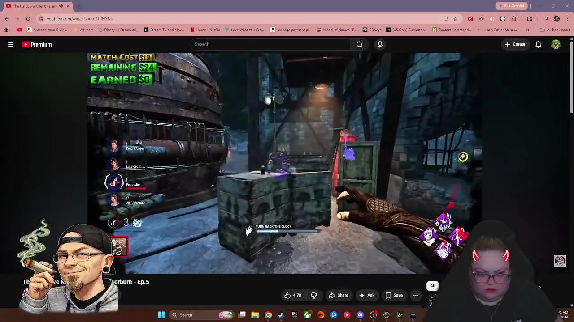Open Contact Hammond bookmark
This screenshot has width=574, height=322.
pyautogui.click(x=452, y=30)
